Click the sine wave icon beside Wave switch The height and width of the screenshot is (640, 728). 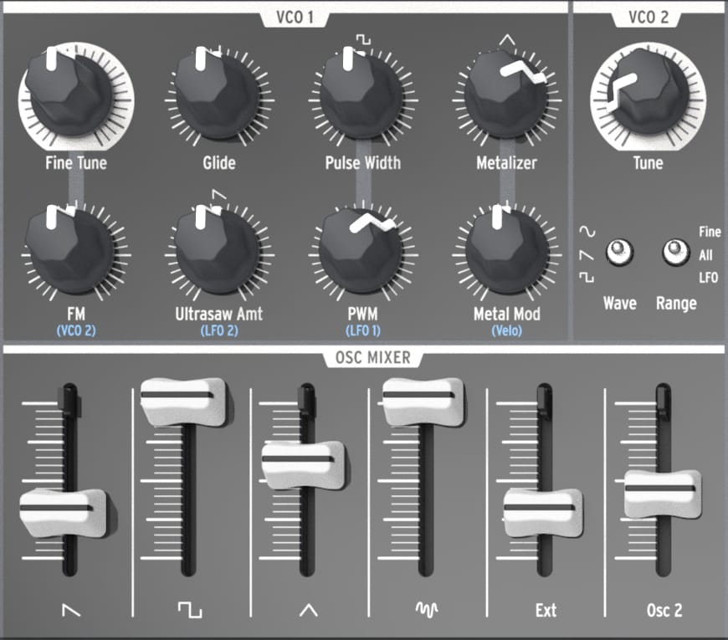587,231
